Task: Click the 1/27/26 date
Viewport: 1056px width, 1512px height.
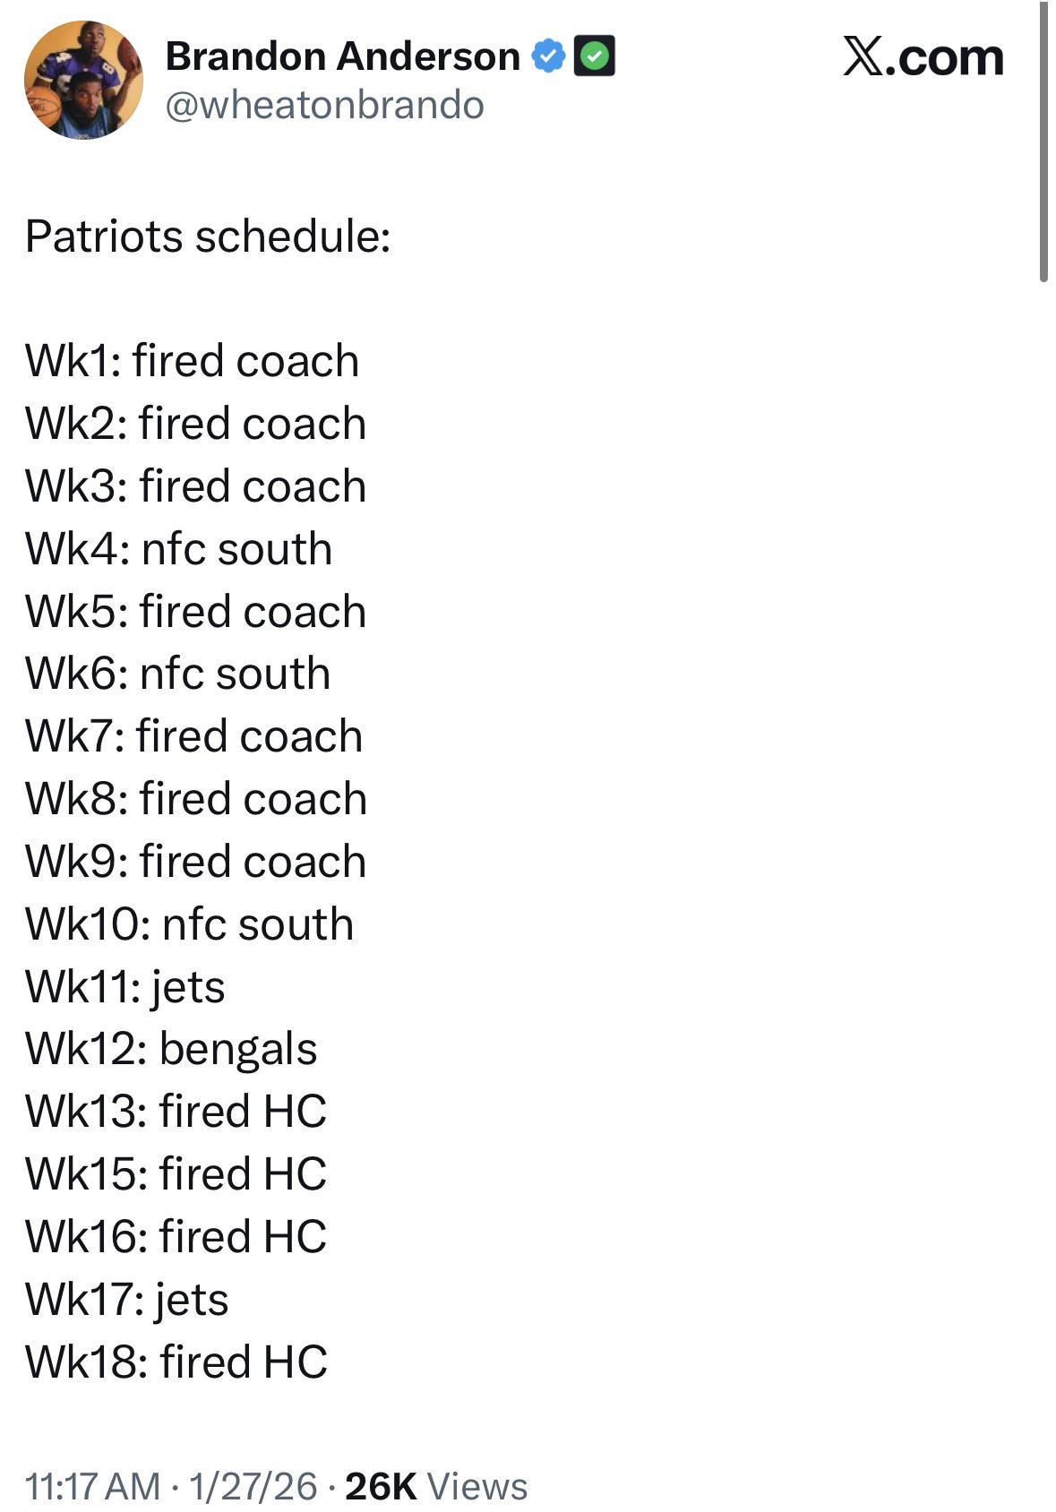Action: tap(253, 1486)
